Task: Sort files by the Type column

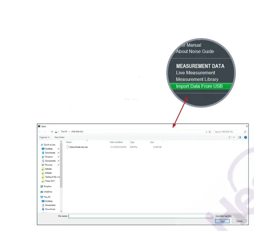Action: click(132, 142)
